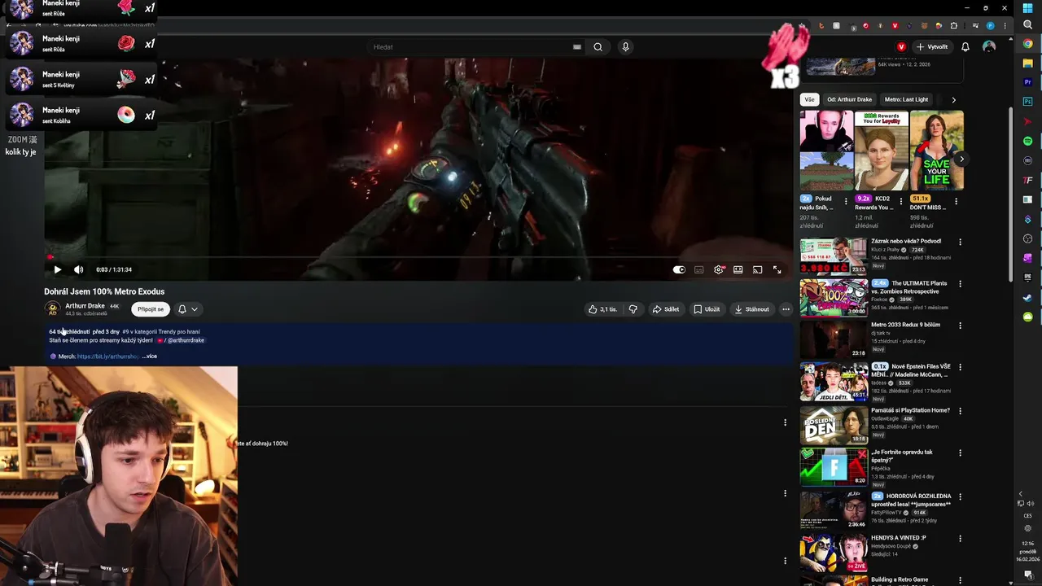This screenshot has width=1042, height=586.
Task: Mute the video player volume
Action: point(78,269)
